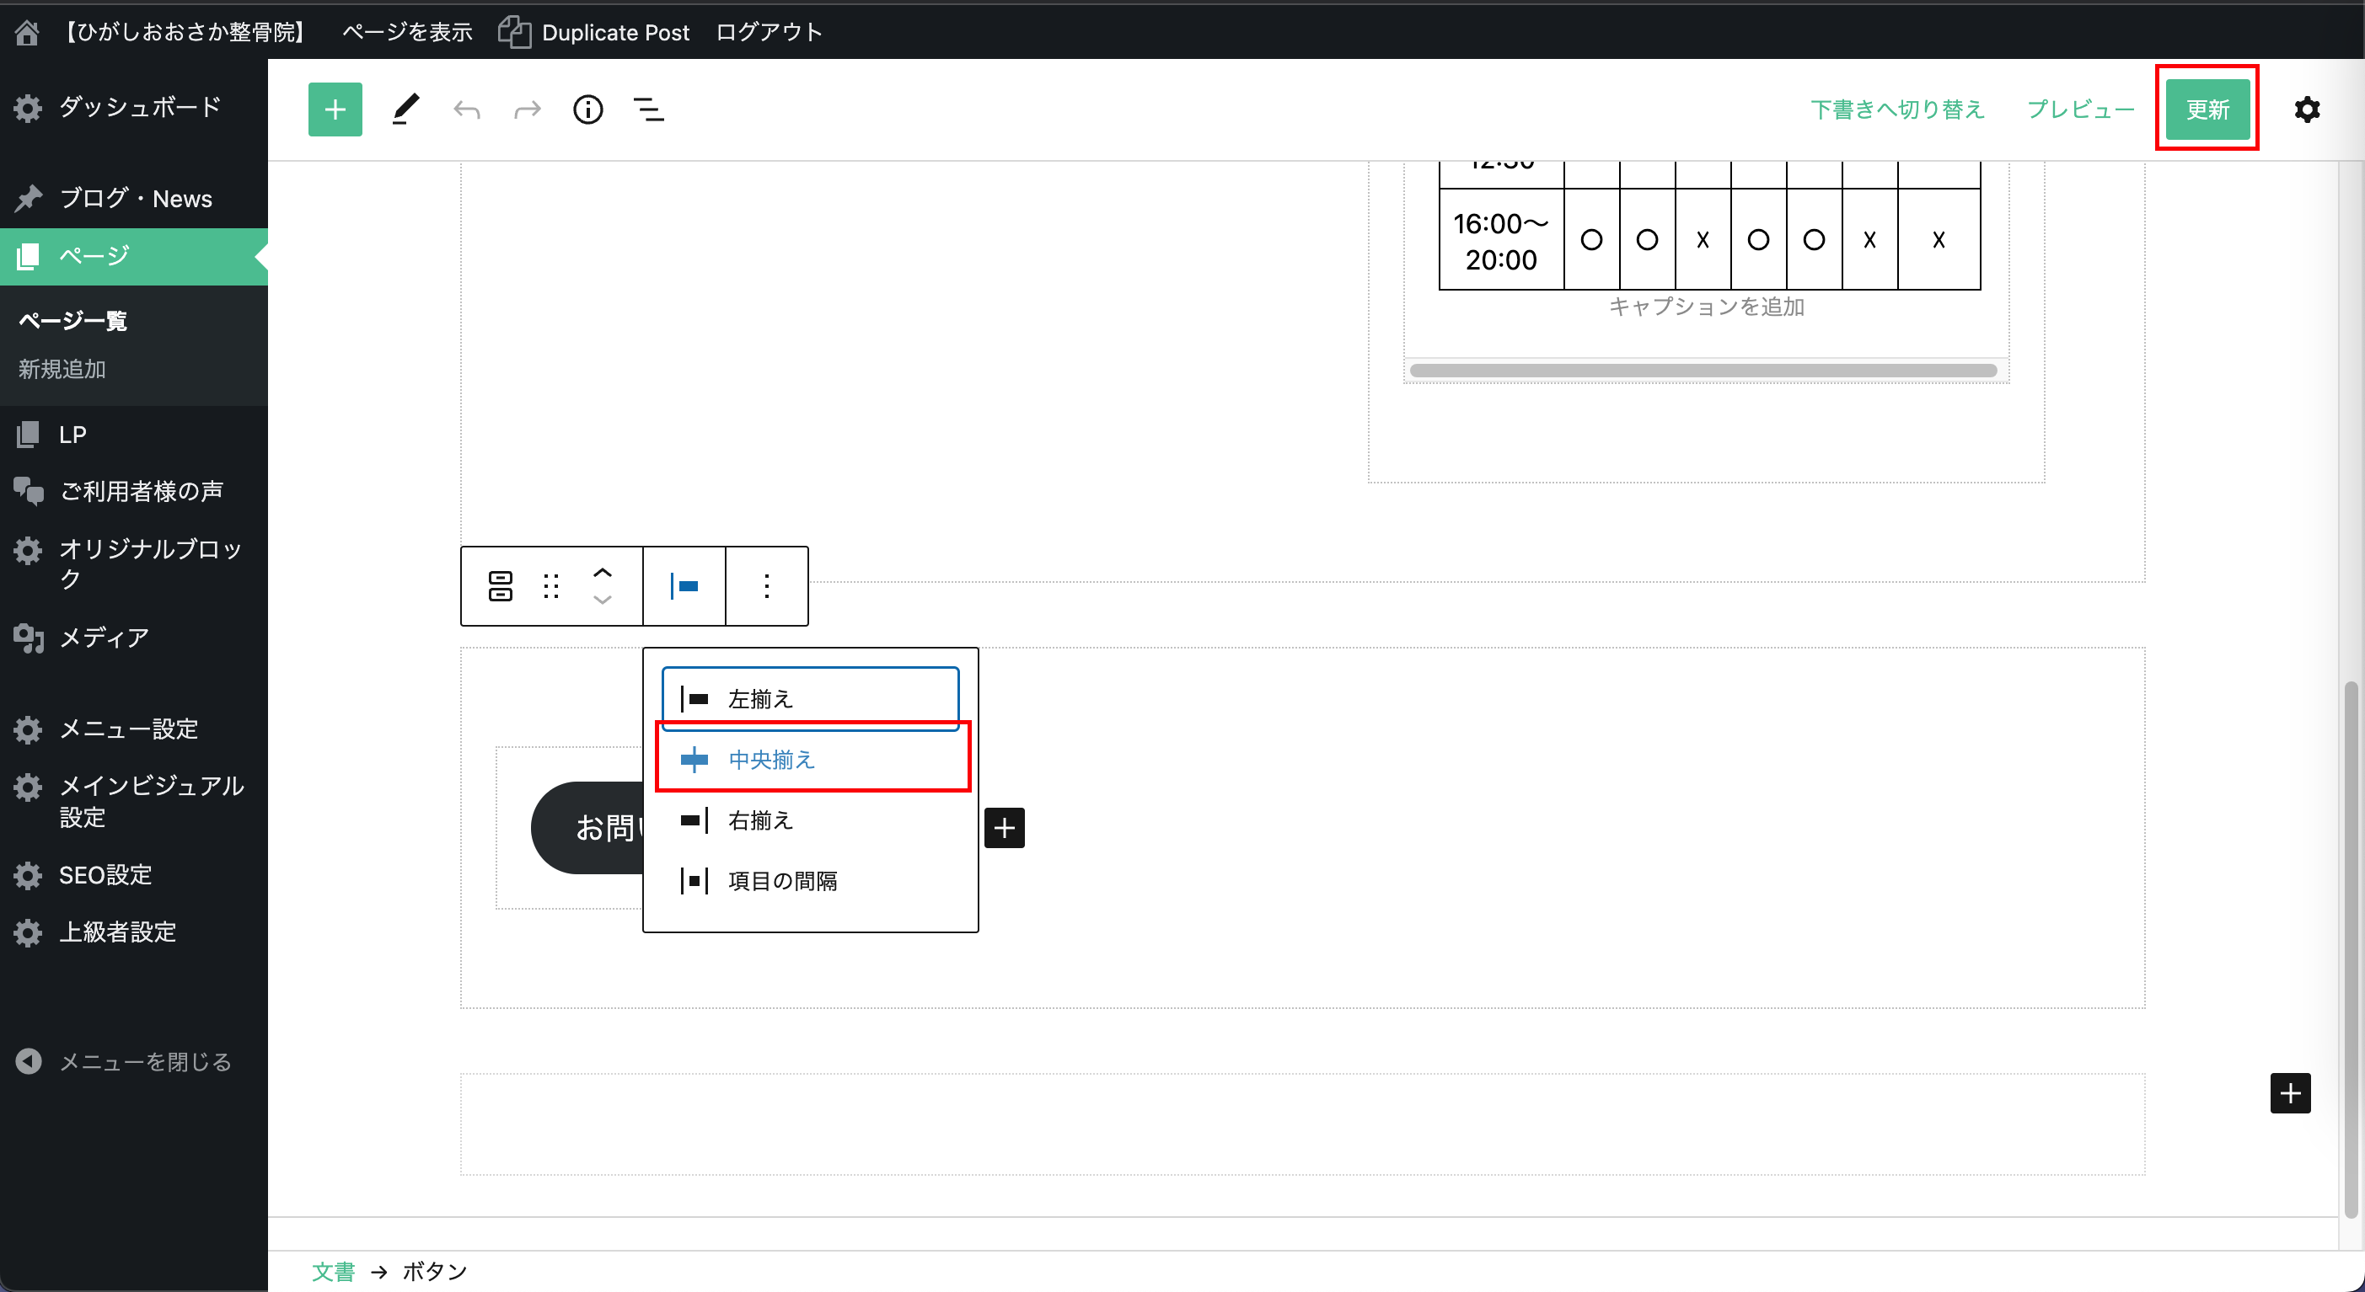
Task: Click the 更新 update button
Action: (x=2207, y=109)
